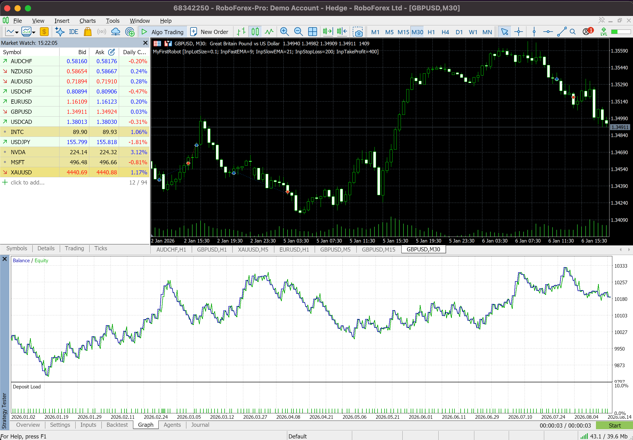
Task: Open the Strategy Tester Journal tab
Action: coord(200,425)
